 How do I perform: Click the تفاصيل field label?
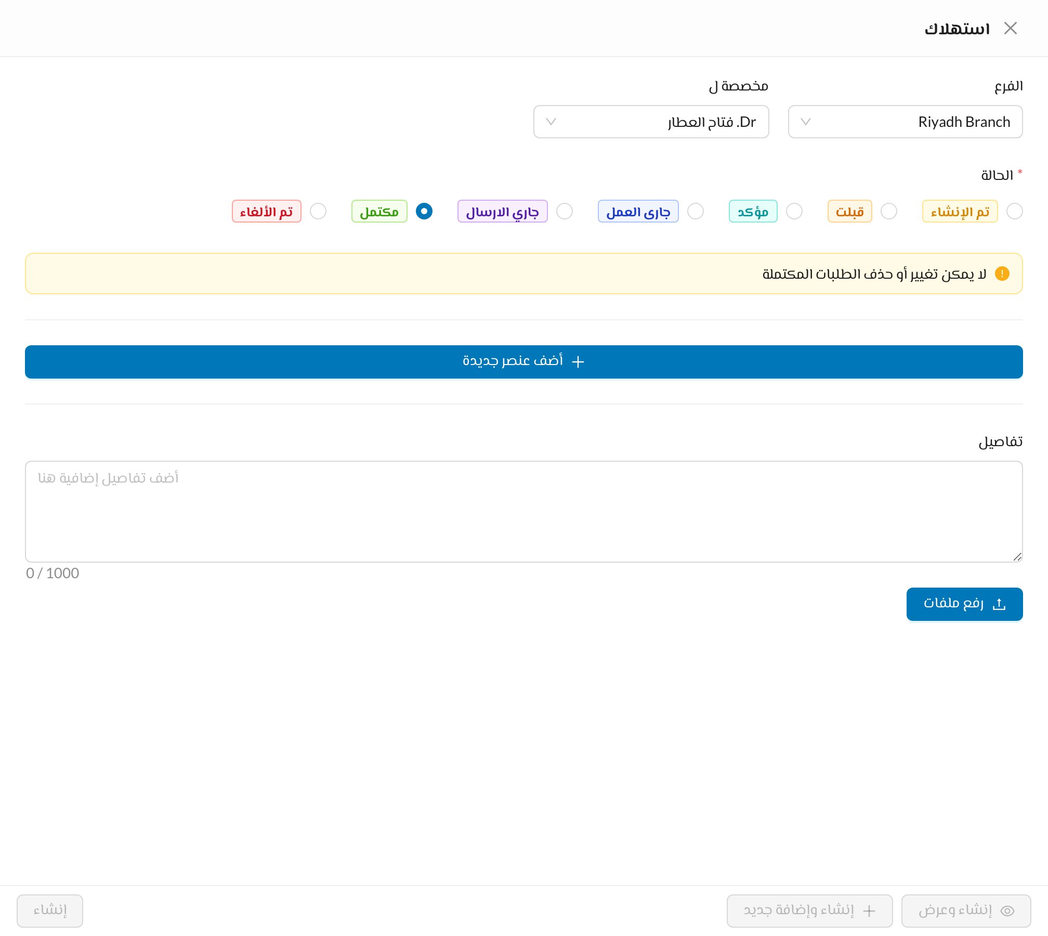[1000, 441]
